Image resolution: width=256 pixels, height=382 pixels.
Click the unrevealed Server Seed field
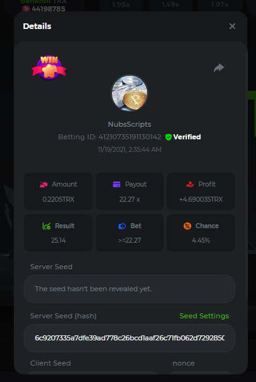pyautogui.click(x=130, y=289)
